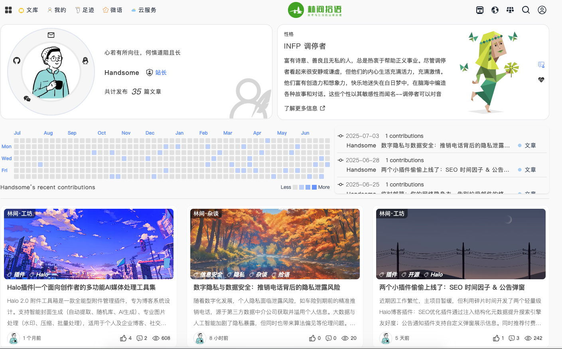Open the four-square grid app menu
Image resolution: width=562 pixels, height=349 pixels.
click(8, 10)
